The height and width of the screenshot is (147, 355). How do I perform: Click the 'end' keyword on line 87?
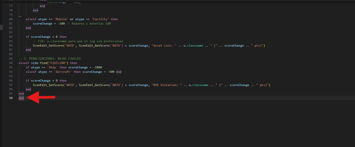pyautogui.click(x=28, y=50)
